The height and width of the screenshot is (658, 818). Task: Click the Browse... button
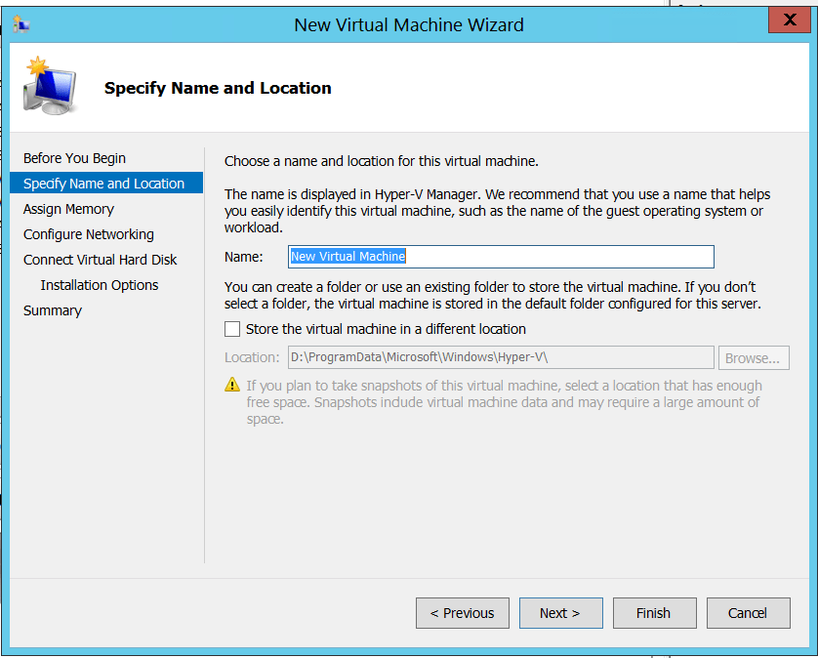tap(754, 358)
